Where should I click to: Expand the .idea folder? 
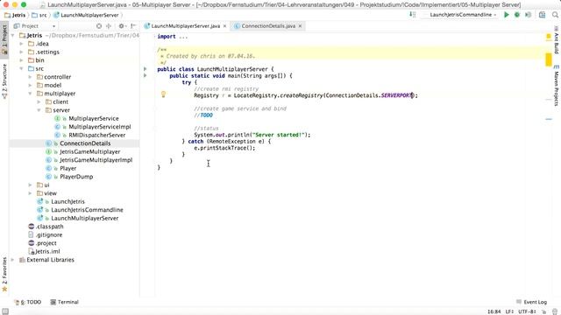point(21,44)
